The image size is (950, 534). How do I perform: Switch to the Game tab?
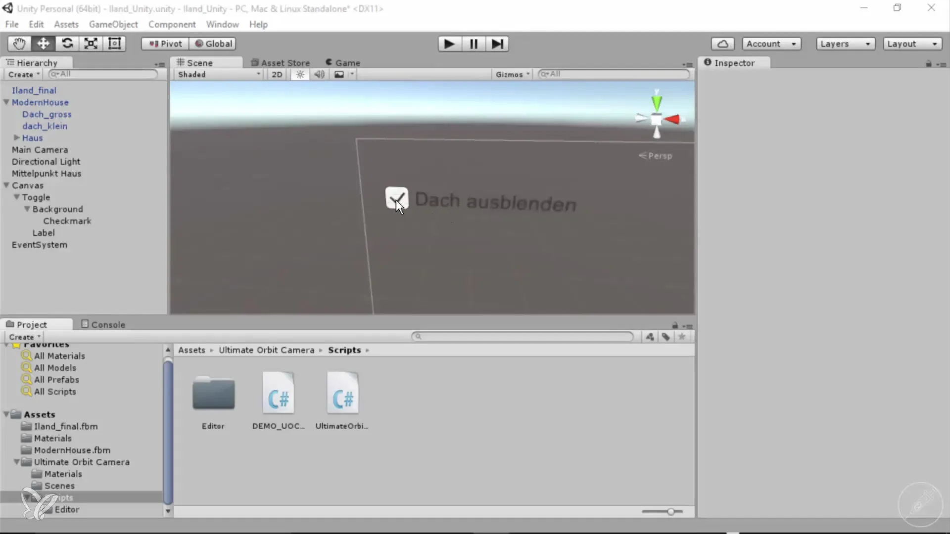pyautogui.click(x=343, y=63)
